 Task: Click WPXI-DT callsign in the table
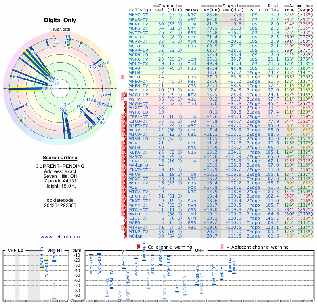138,179
